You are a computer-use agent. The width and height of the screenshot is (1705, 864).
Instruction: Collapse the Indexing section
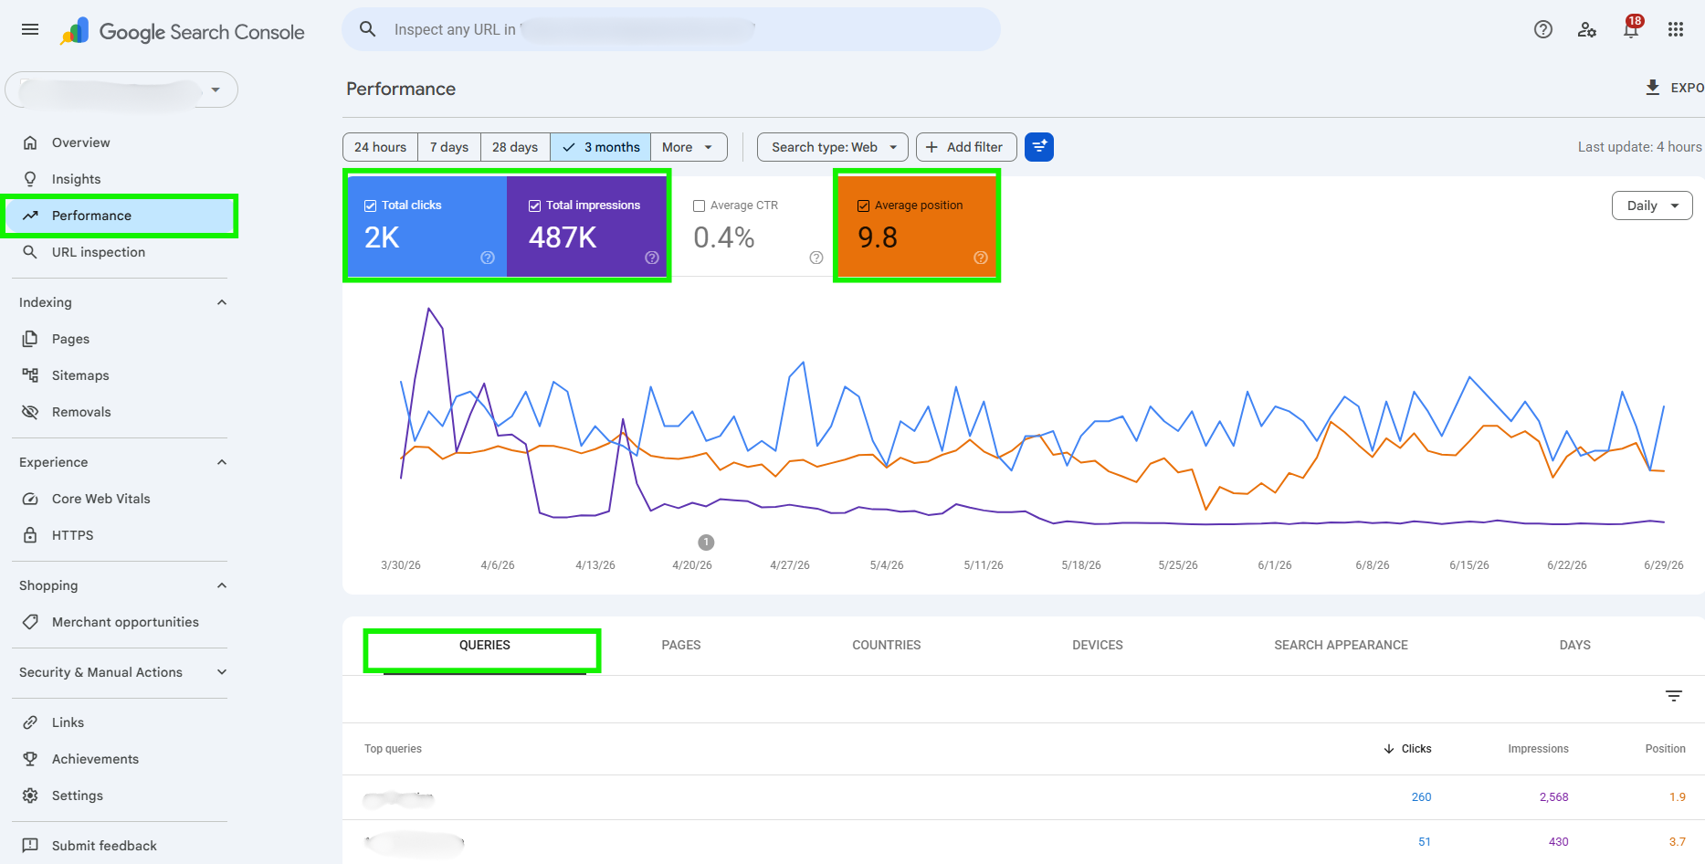coord(222,302)
